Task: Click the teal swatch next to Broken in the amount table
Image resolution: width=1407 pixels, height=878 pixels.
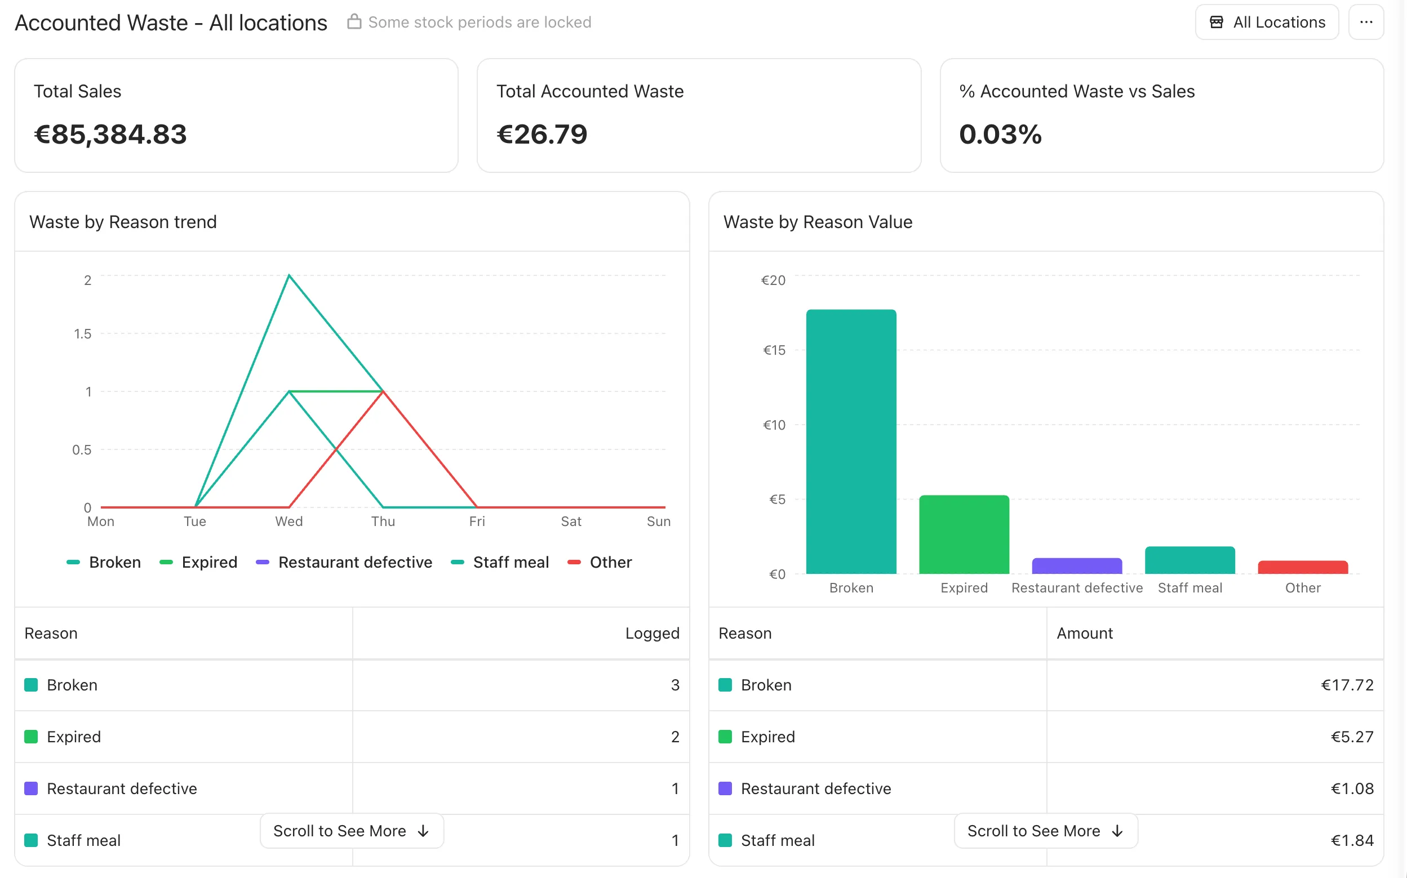Action: [x=725, y=685]
